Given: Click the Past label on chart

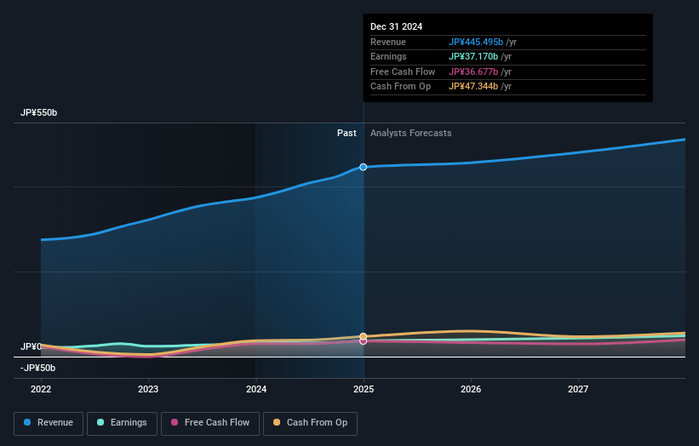Looking at the screenshot, I should pyautogui.click(x=347, y=134).
